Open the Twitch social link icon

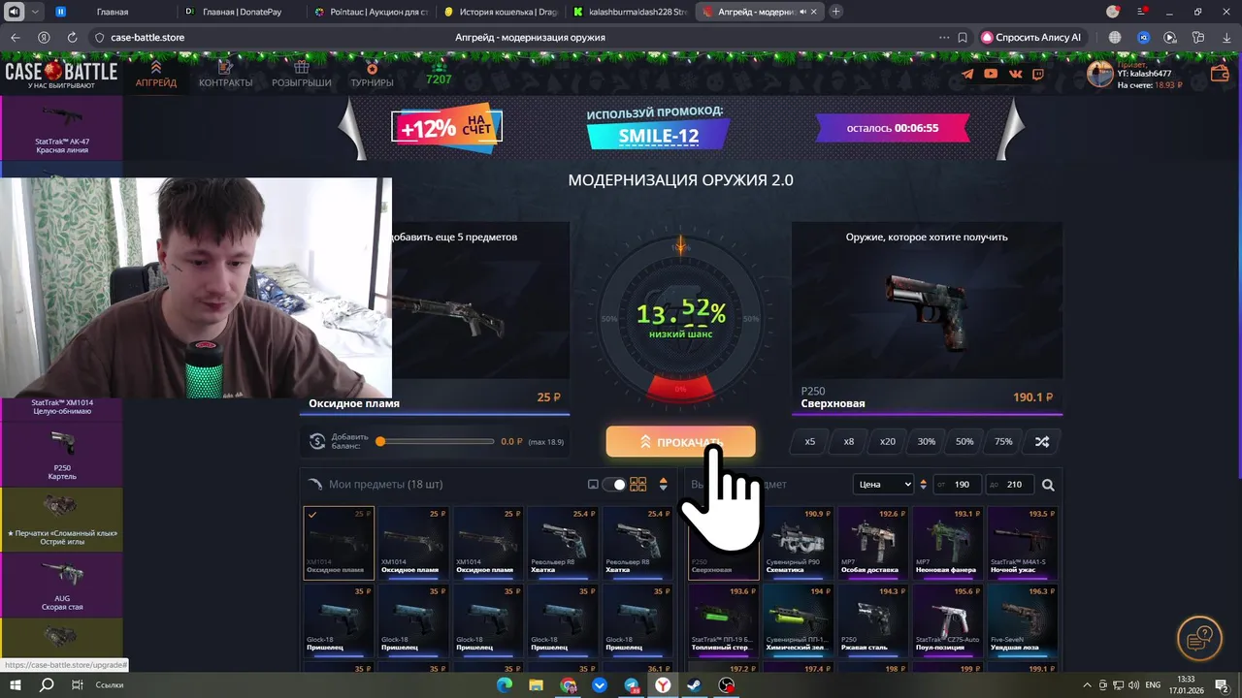[1038, 74]
